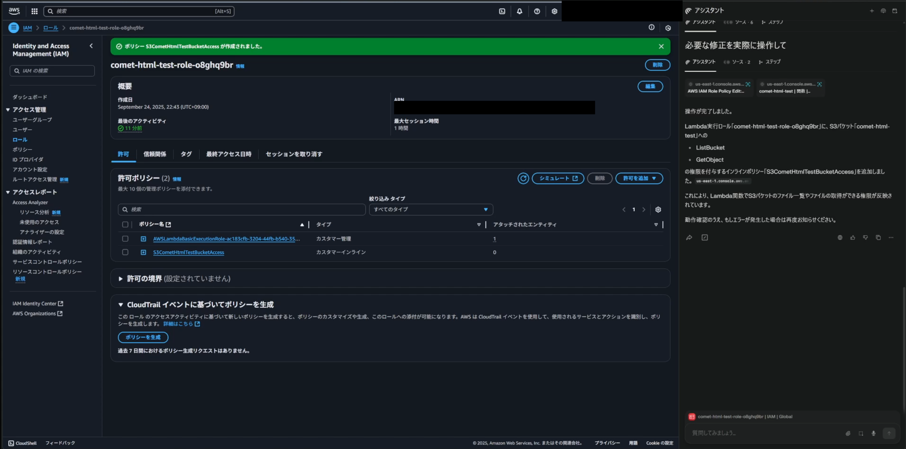The height and width of the screenshot is (449, 906).
Task: Switch to the 信頼関係 tab
Action: tap(154, 154)
